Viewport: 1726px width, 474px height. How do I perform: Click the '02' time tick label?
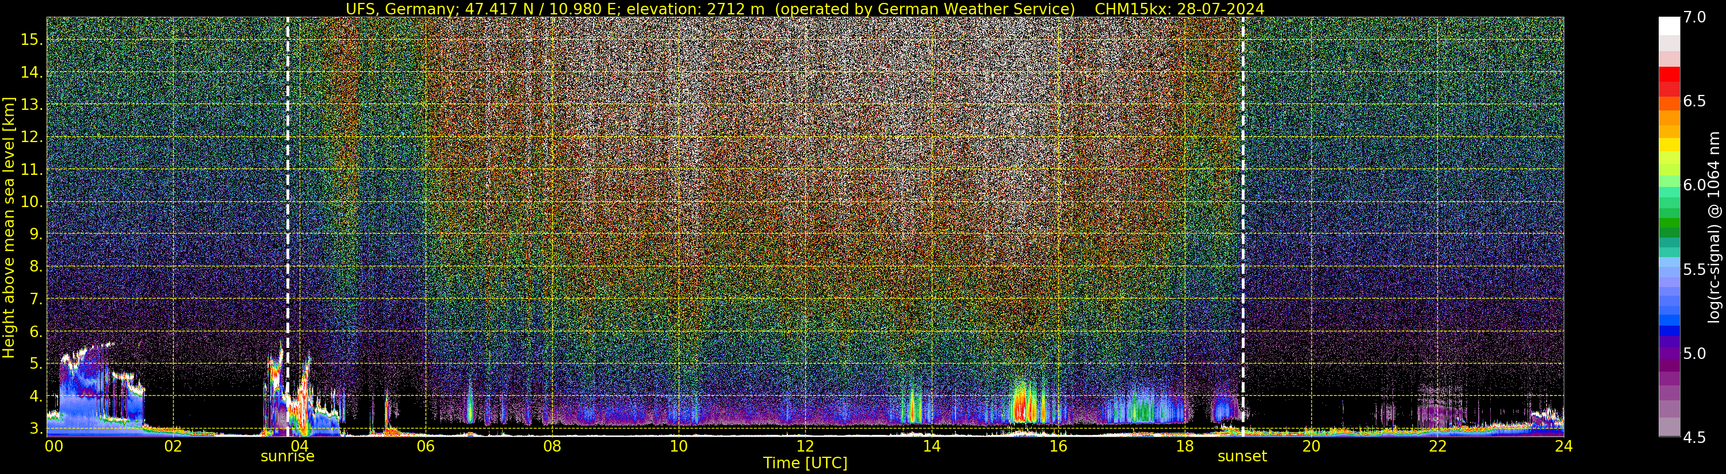pyautogui.click(x=173, y=446)
